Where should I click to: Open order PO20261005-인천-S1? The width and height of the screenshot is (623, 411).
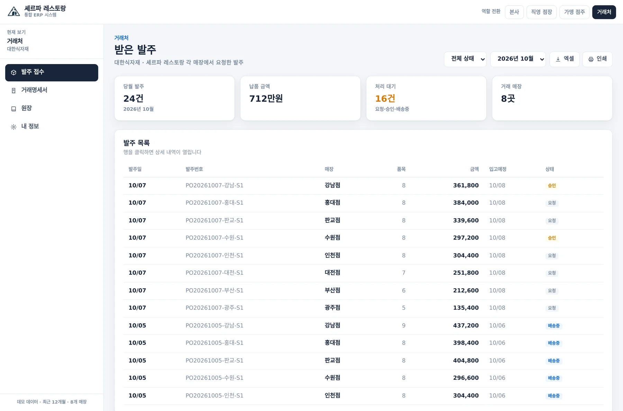(363, 396)
